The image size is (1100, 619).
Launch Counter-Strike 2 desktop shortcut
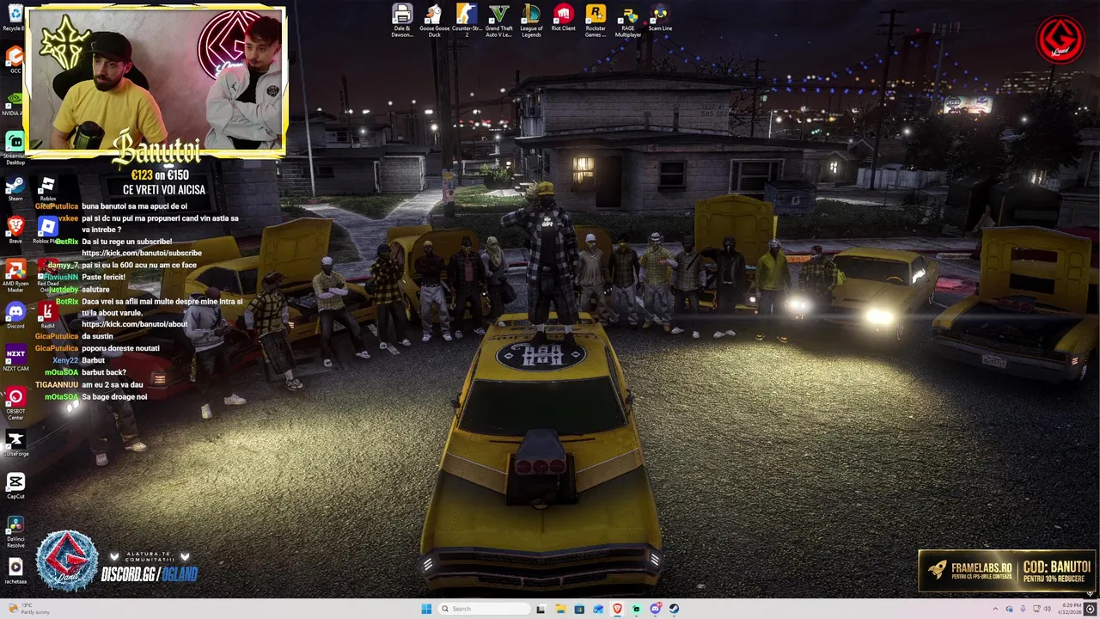point(467,21)
